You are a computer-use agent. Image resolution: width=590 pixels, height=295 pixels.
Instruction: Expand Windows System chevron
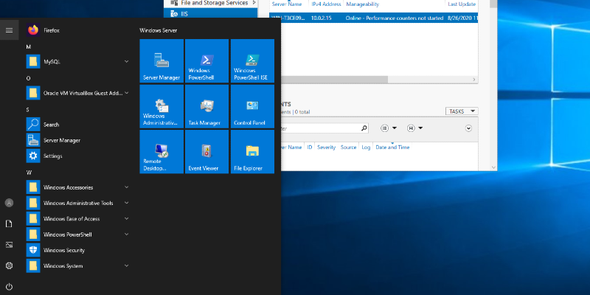point(126,266)
